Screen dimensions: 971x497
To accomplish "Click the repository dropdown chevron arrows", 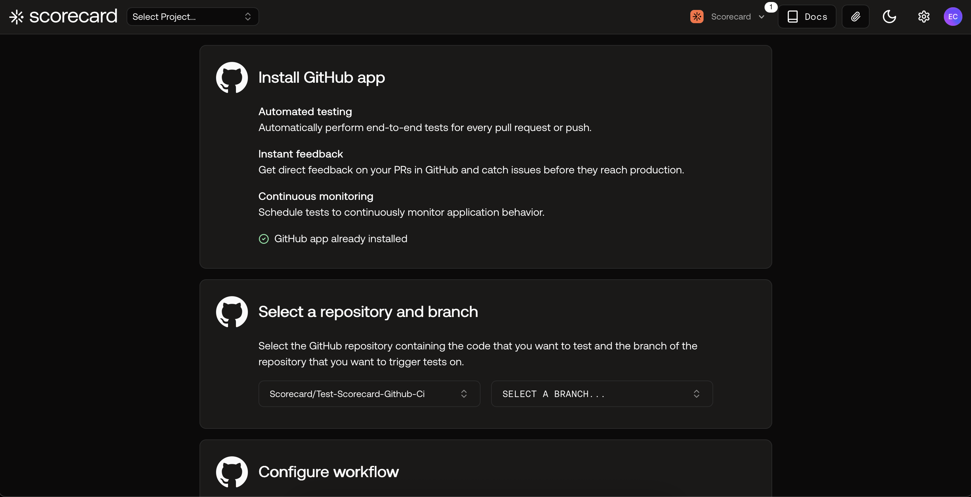I will (x=464, y=394).
